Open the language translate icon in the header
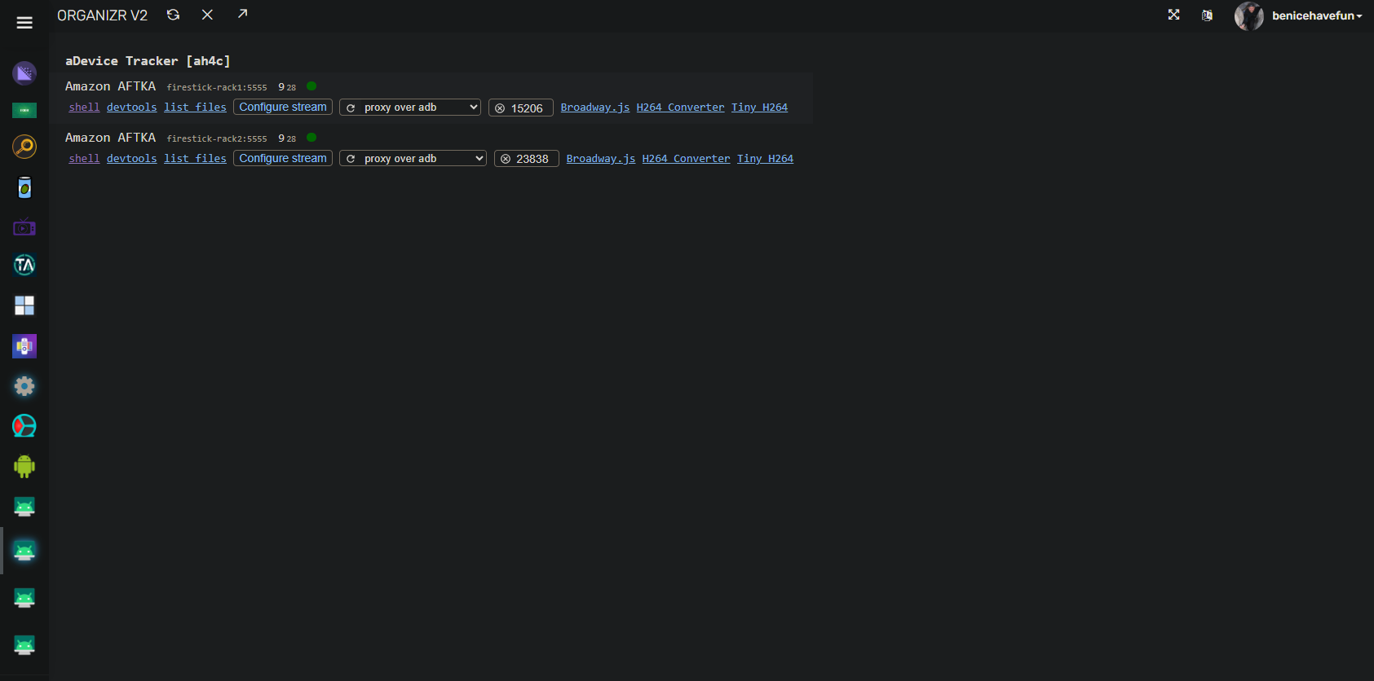 (x=1207, y=15)
